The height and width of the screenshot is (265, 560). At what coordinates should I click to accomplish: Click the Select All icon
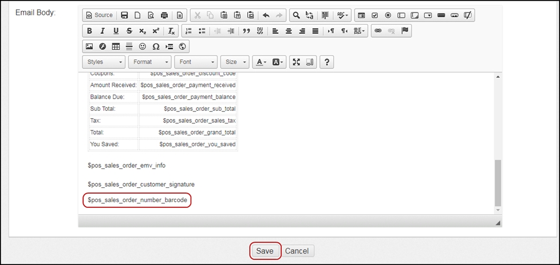click(325, 15)
